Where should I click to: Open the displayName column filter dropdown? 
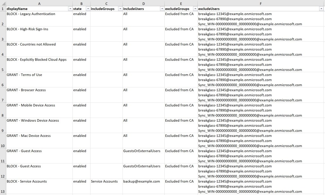point(70,9)
